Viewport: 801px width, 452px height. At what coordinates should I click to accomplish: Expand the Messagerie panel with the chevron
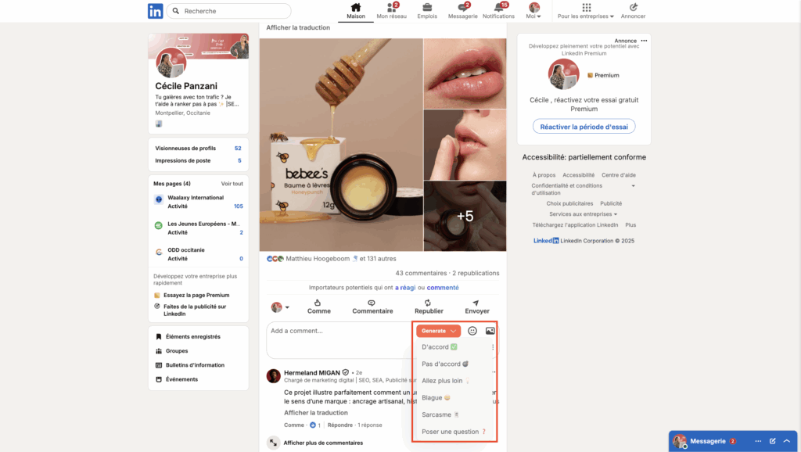[786, 440]
